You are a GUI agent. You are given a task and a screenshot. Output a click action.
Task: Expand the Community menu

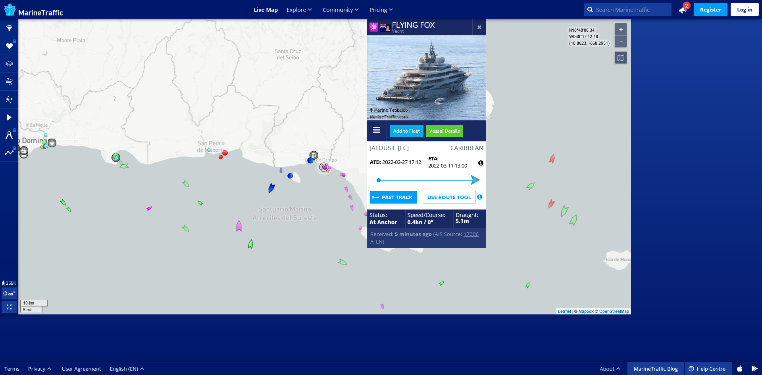coord(341,10)
